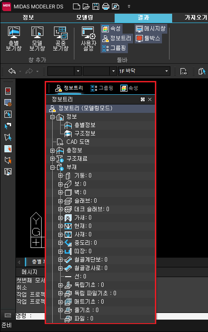Switch to the 그룹핑 panel tab
This screenshot has height=332, width=208.
point(102,88)
